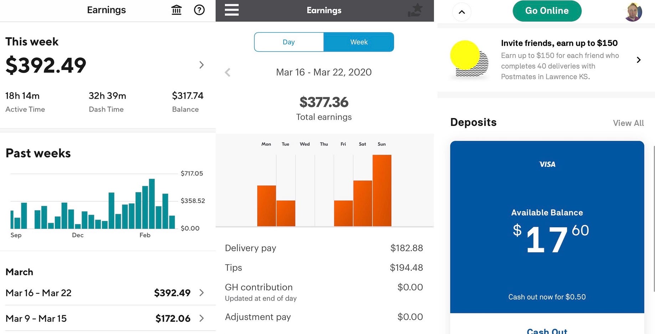Open Mar 9 - Mar 15 week chevron
Viewport: 655px width, 334px height.
[x=202, y=318]
